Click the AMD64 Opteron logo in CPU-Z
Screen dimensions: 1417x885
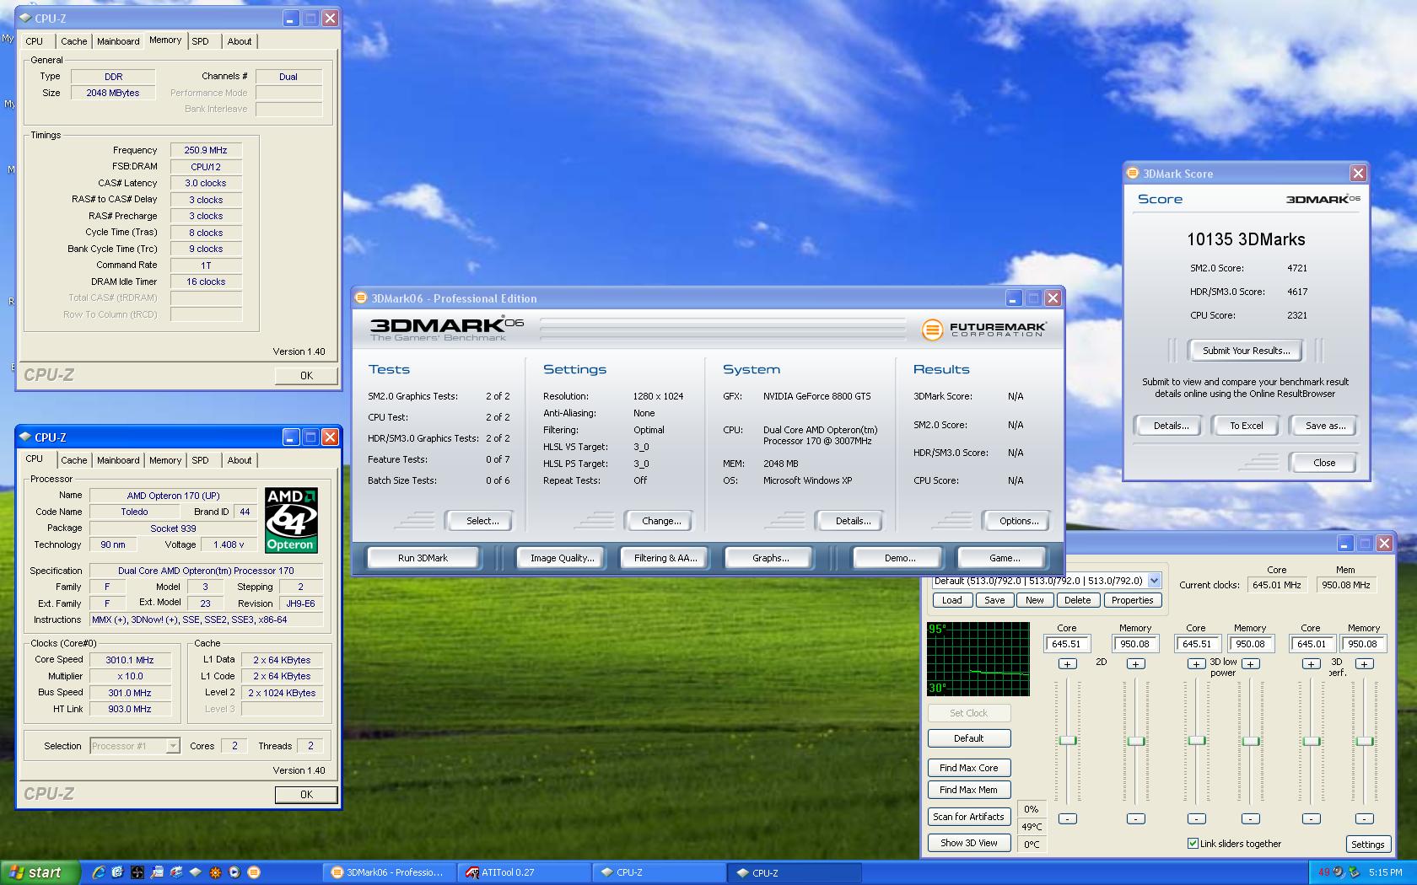pos(291,520)
